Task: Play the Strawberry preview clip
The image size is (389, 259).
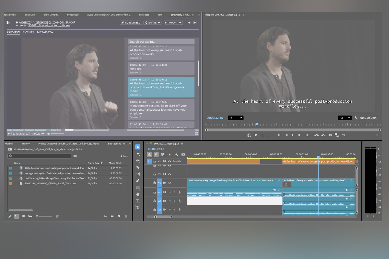Action: click(9, 134)
